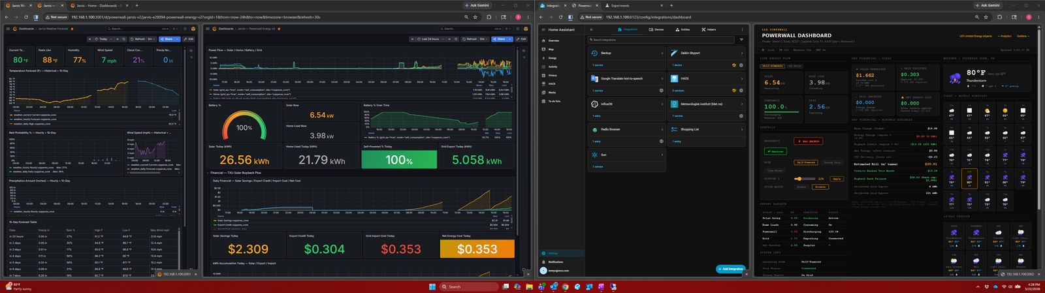Viewport: 1045px width, 293px height.
Task: Select Self-Powered tab under Live Energy Flow
Action: pyautogui.click(x=773, y=66)
